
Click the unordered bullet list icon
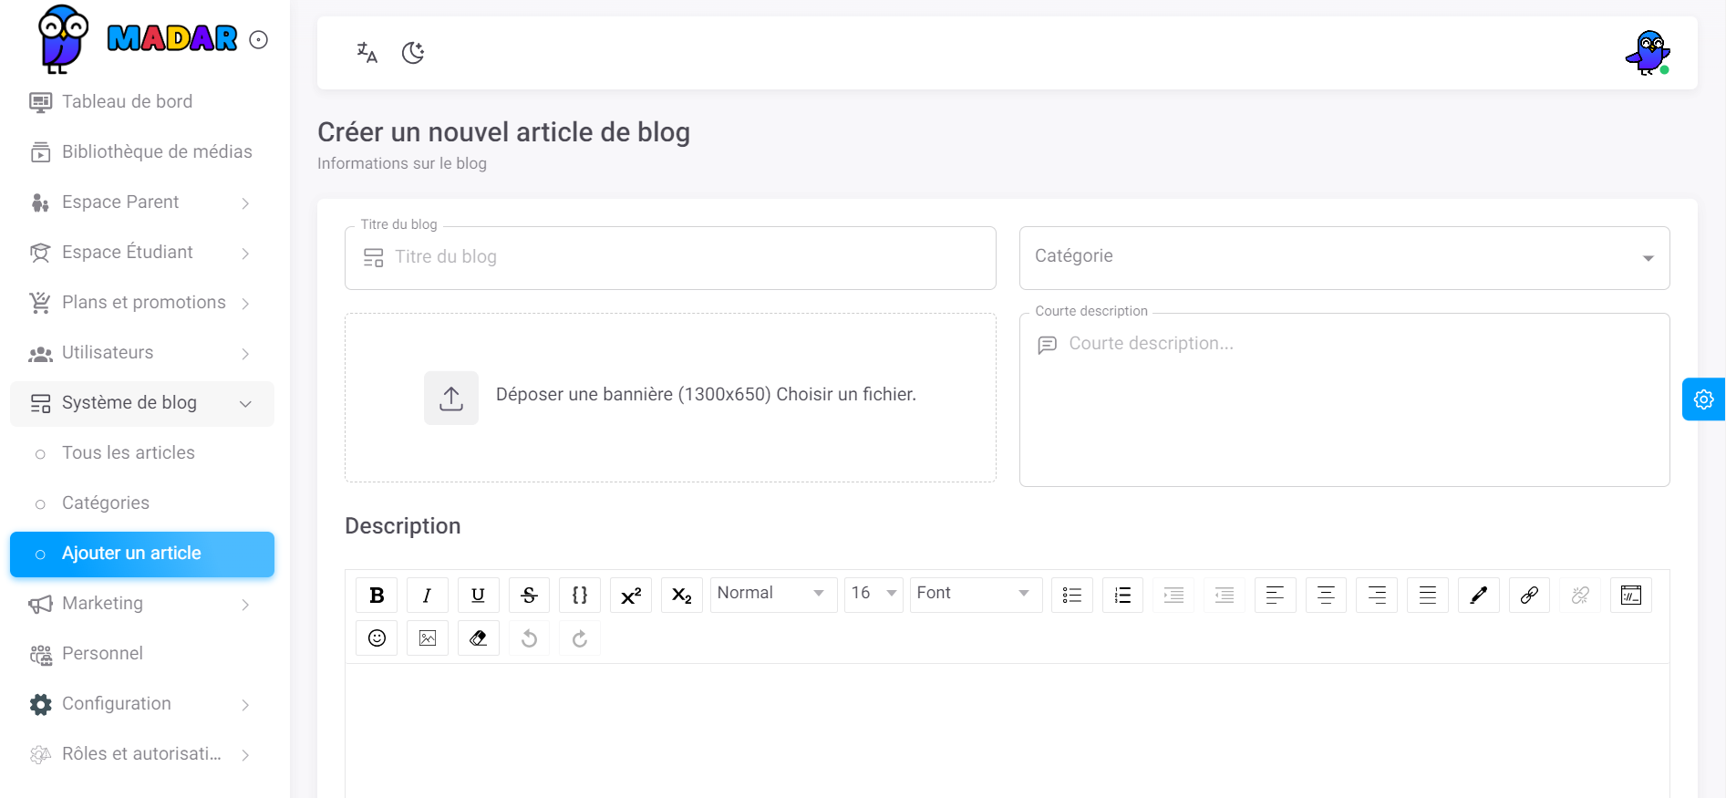[1072, 596]
